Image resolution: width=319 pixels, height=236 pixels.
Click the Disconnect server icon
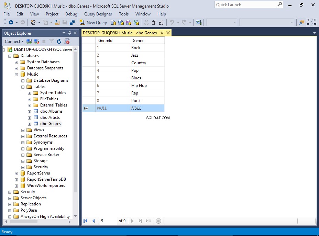point(37,42)
